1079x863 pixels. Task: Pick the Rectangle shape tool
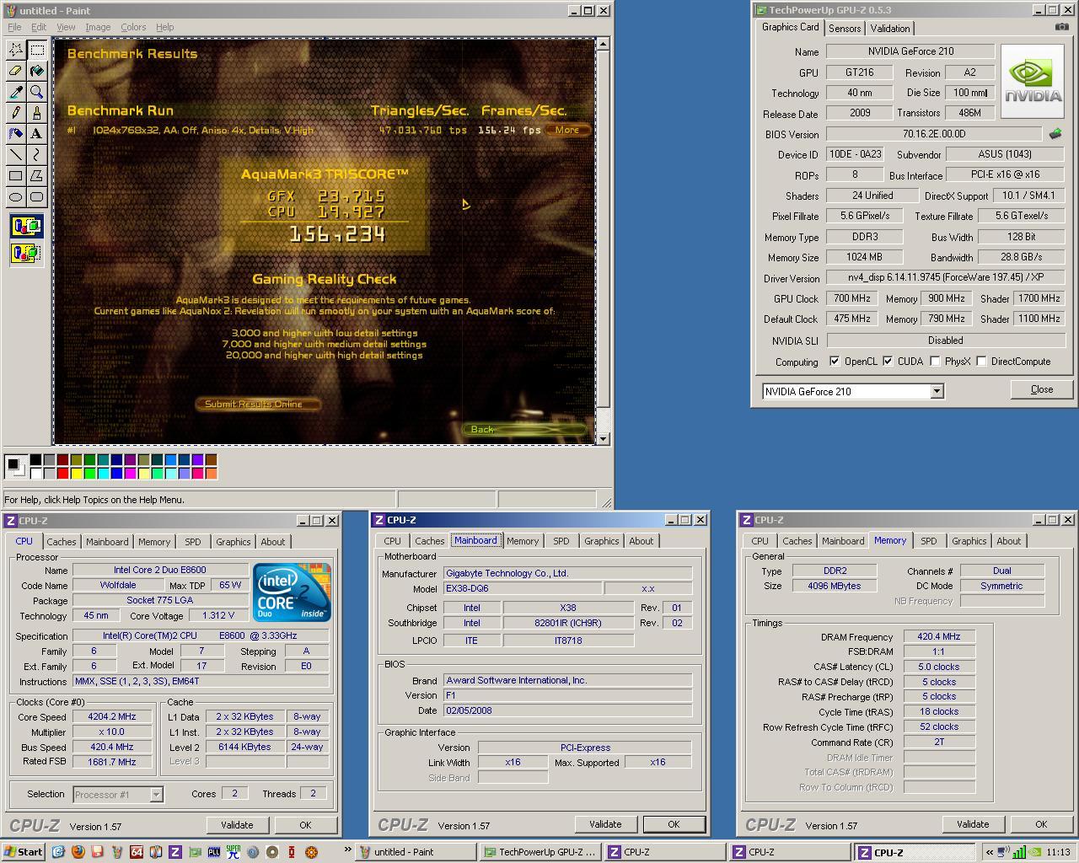(15, 175)
